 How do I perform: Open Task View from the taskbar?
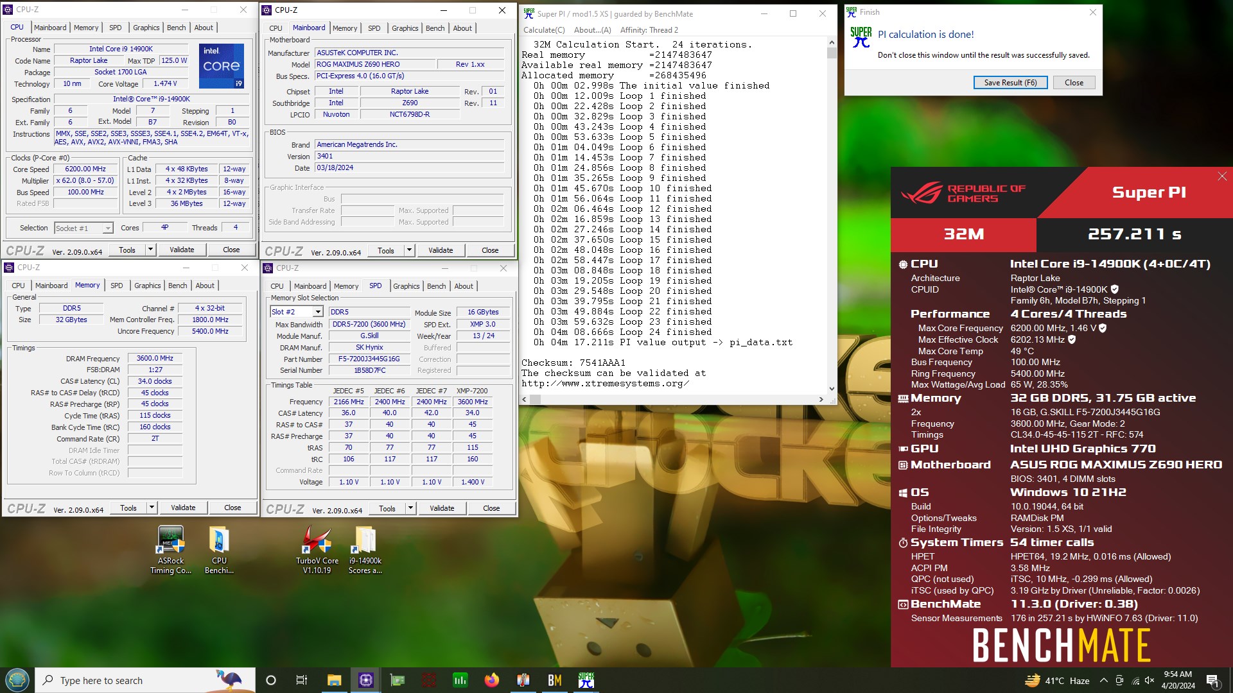click(302, 680)
